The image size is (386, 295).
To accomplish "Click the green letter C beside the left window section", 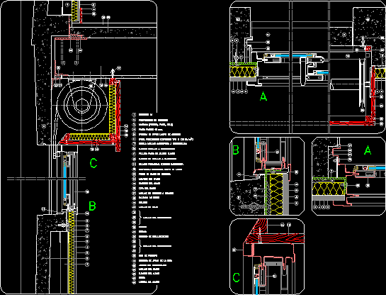I will coord(93,163).
